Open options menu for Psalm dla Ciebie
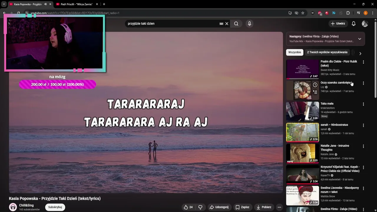 tap(363, 62)
